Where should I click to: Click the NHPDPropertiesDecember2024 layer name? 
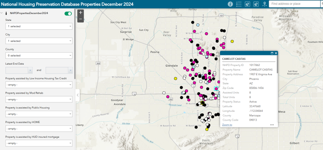pos(29,13)
